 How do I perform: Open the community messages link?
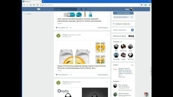click(122, 24)
